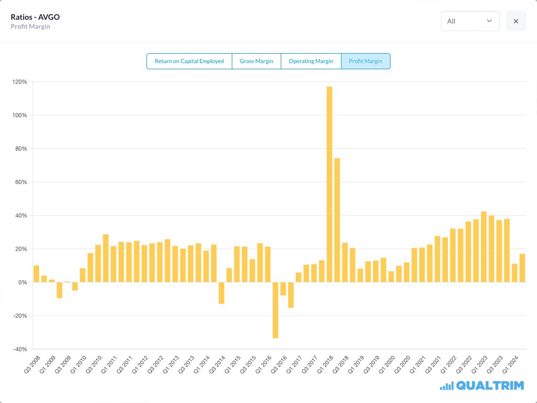Click the second-tallest bar near 74%
The height and width of the screenshot is (403, 537).
click(x=337, y=220)
